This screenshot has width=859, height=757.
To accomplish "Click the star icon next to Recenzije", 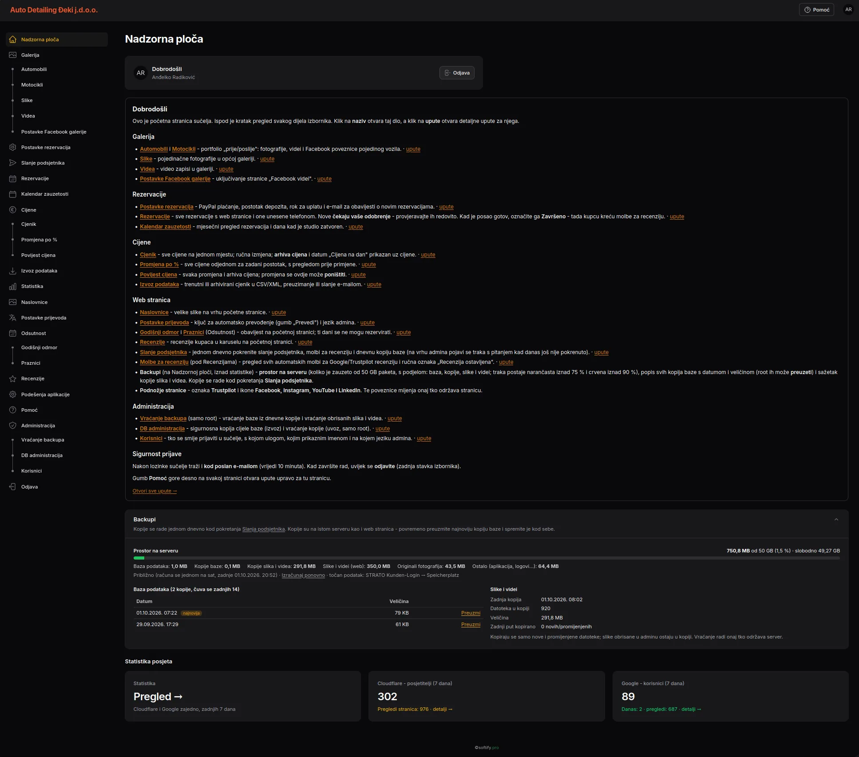I will coord(13,378).
